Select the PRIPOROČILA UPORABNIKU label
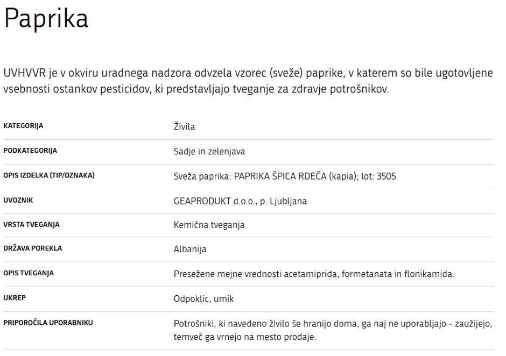The image size is (506, 356). pos(48,323)
